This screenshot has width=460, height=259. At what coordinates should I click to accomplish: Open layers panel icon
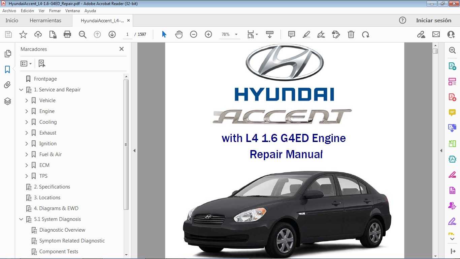tap(7, 101)
